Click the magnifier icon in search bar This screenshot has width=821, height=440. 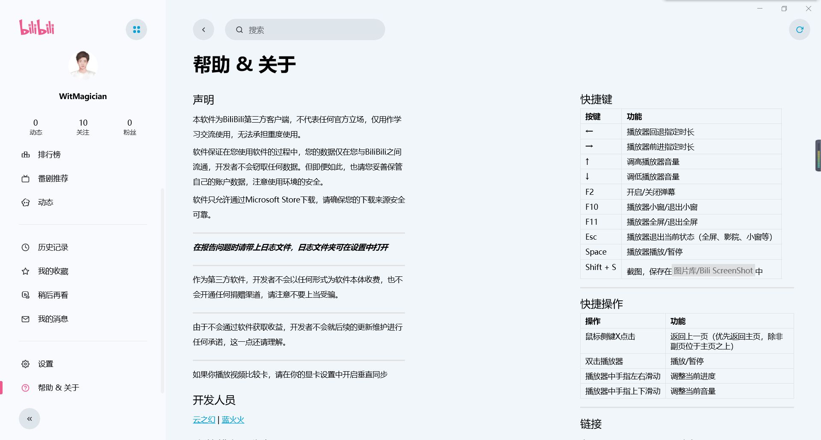[x=239, y=30]
